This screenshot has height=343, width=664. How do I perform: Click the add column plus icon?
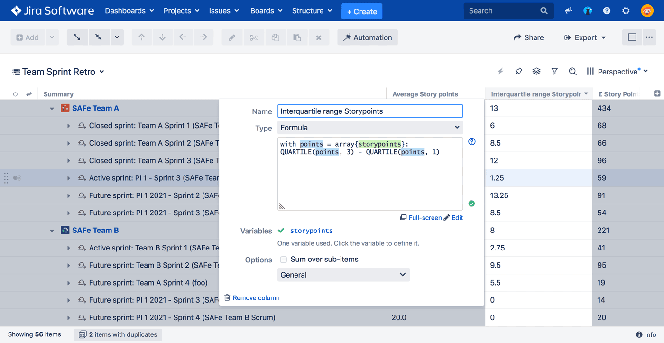[x=657, y=94]
